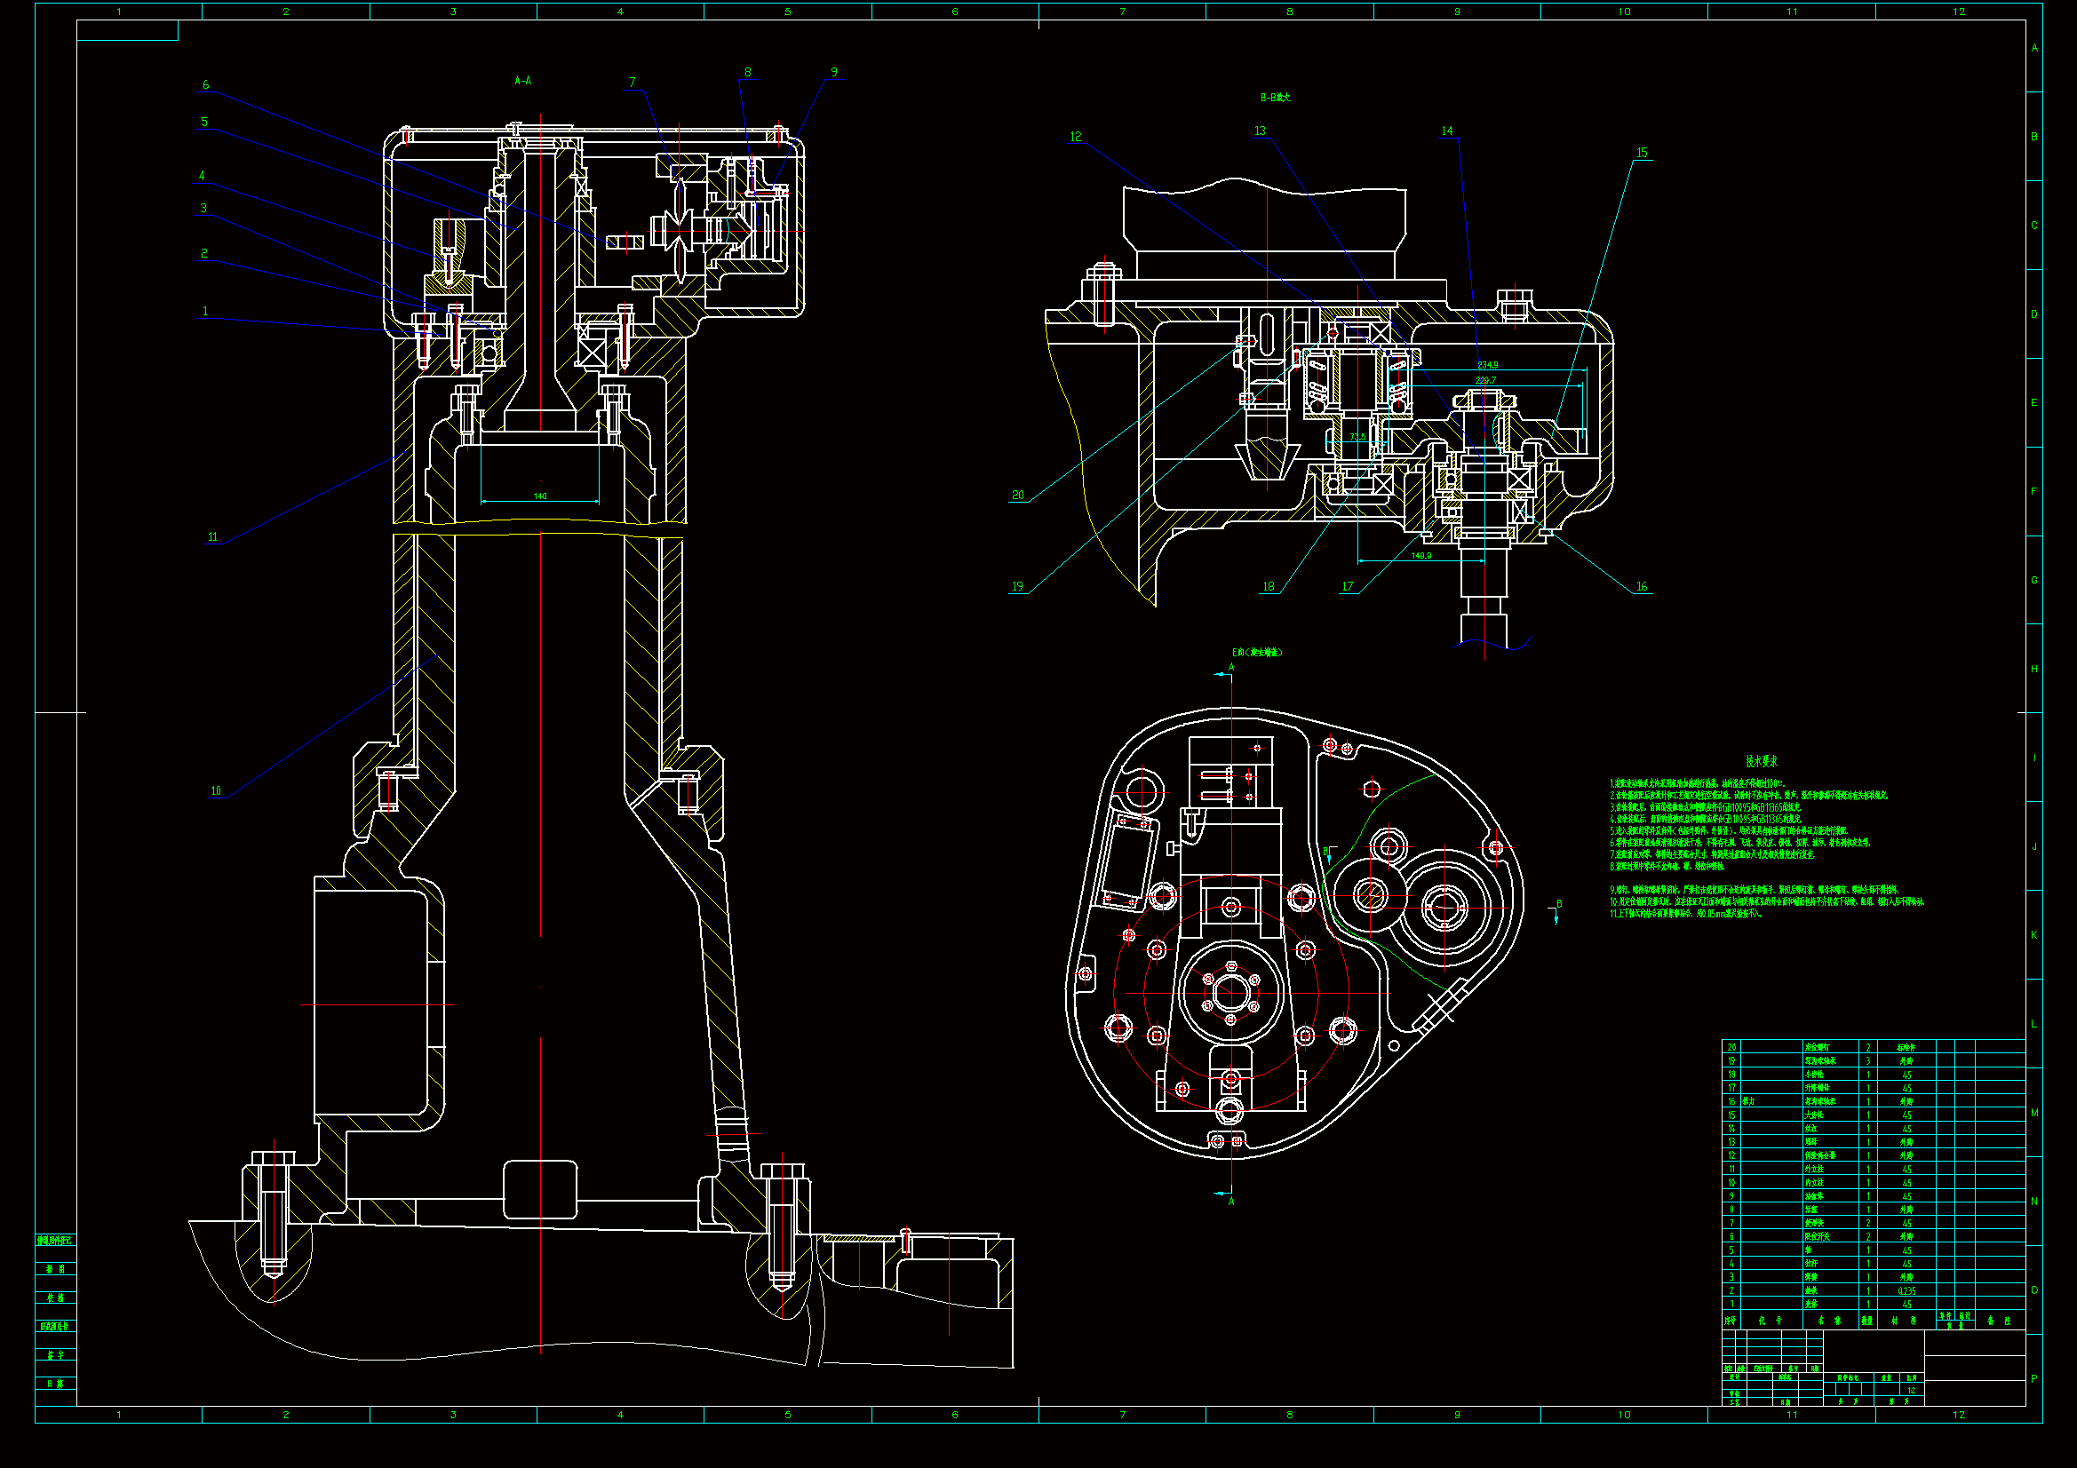The width and height of the screenshot is (2077, 1468).
Task: Click part callout number 20 in B-B view
Action: click(1018, 496)
